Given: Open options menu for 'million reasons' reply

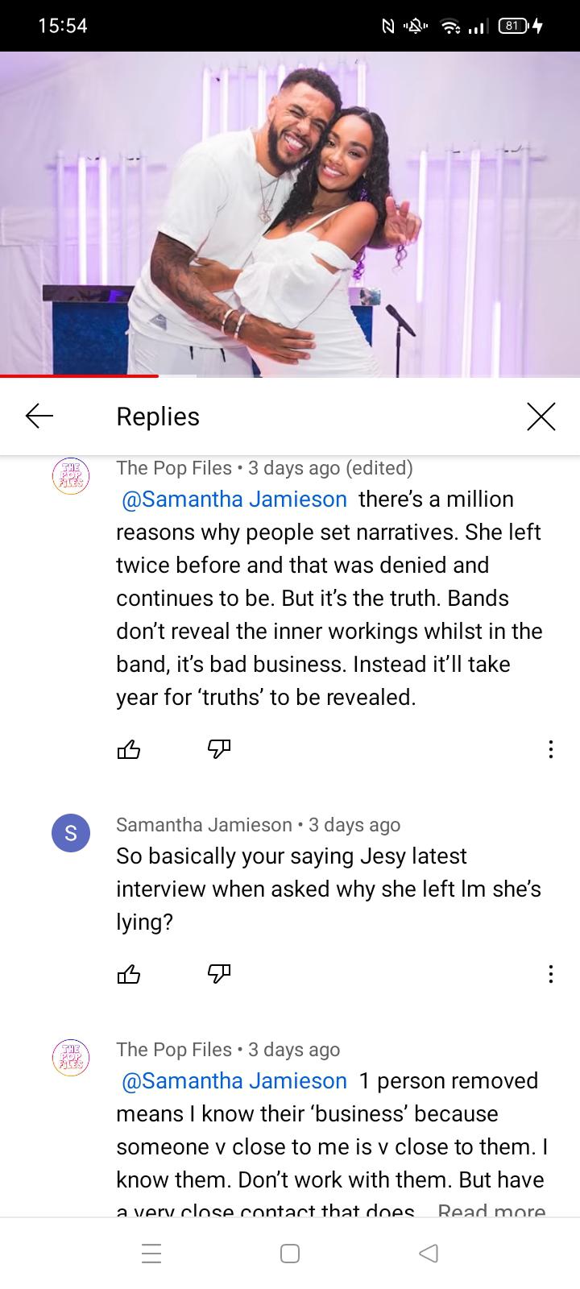Looking at the screenshot, I should [550, 750].
